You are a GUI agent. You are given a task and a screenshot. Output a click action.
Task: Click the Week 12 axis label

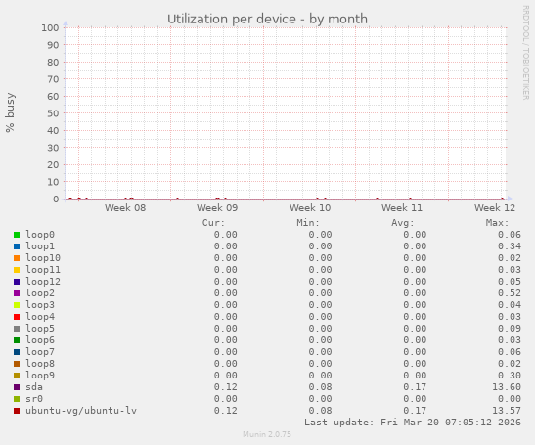495,207
